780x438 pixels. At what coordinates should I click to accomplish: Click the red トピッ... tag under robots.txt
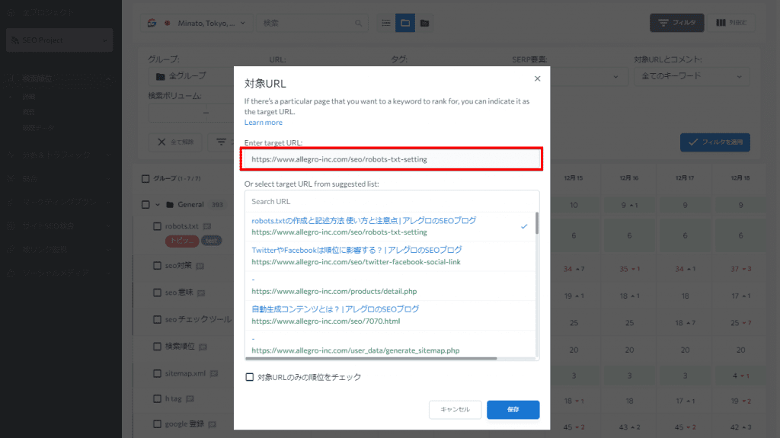click(182, 241)
